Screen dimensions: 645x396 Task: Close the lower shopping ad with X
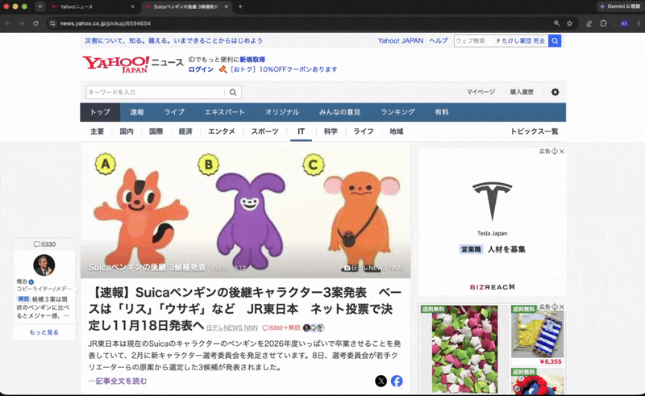[x=562, y=306]
